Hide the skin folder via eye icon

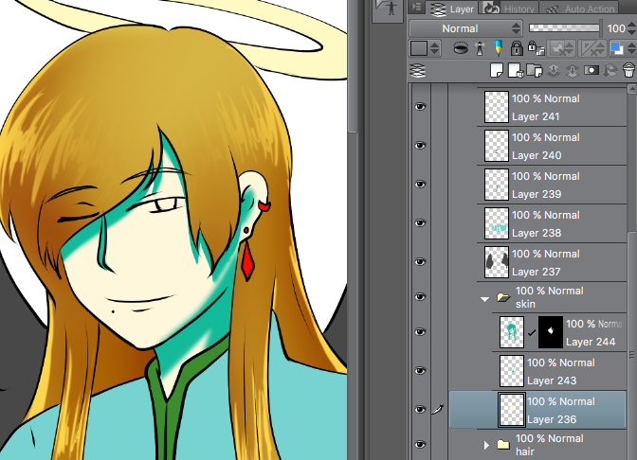click(420, 297)
